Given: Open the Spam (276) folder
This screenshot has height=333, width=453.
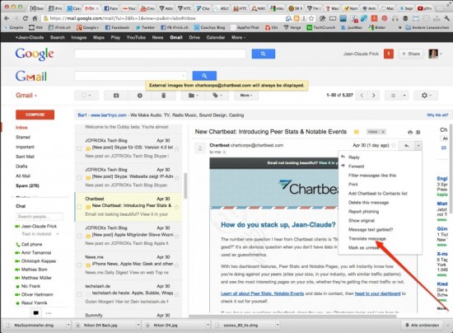Looking at the screenshot, I should [x=27, y=185].
